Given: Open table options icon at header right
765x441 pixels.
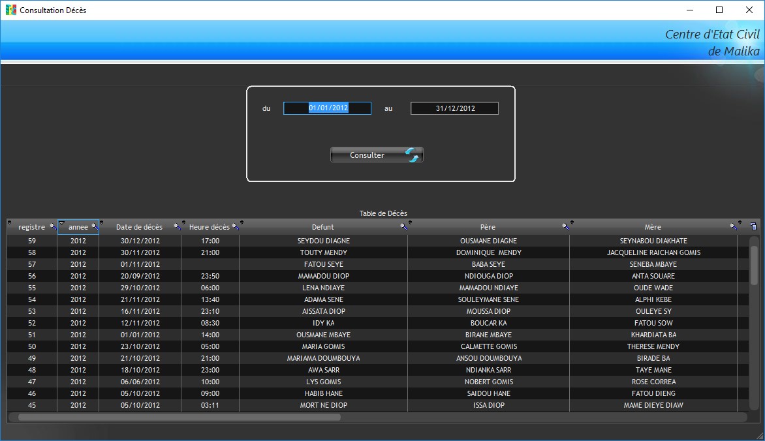Looking at the screenshot, I should point(754,227).
